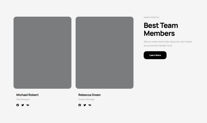Open Michael Robert's Facebook profile icon

[x=18, y=105]
